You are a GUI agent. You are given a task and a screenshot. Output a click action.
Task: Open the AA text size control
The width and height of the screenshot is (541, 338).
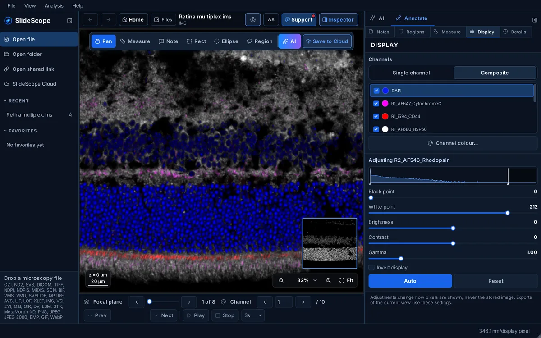(x=271, y=20)
